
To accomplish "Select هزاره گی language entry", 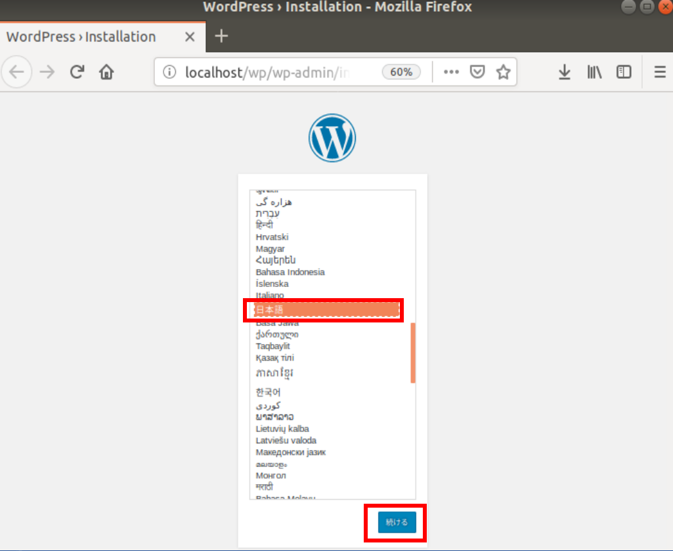I will [274, 202].
